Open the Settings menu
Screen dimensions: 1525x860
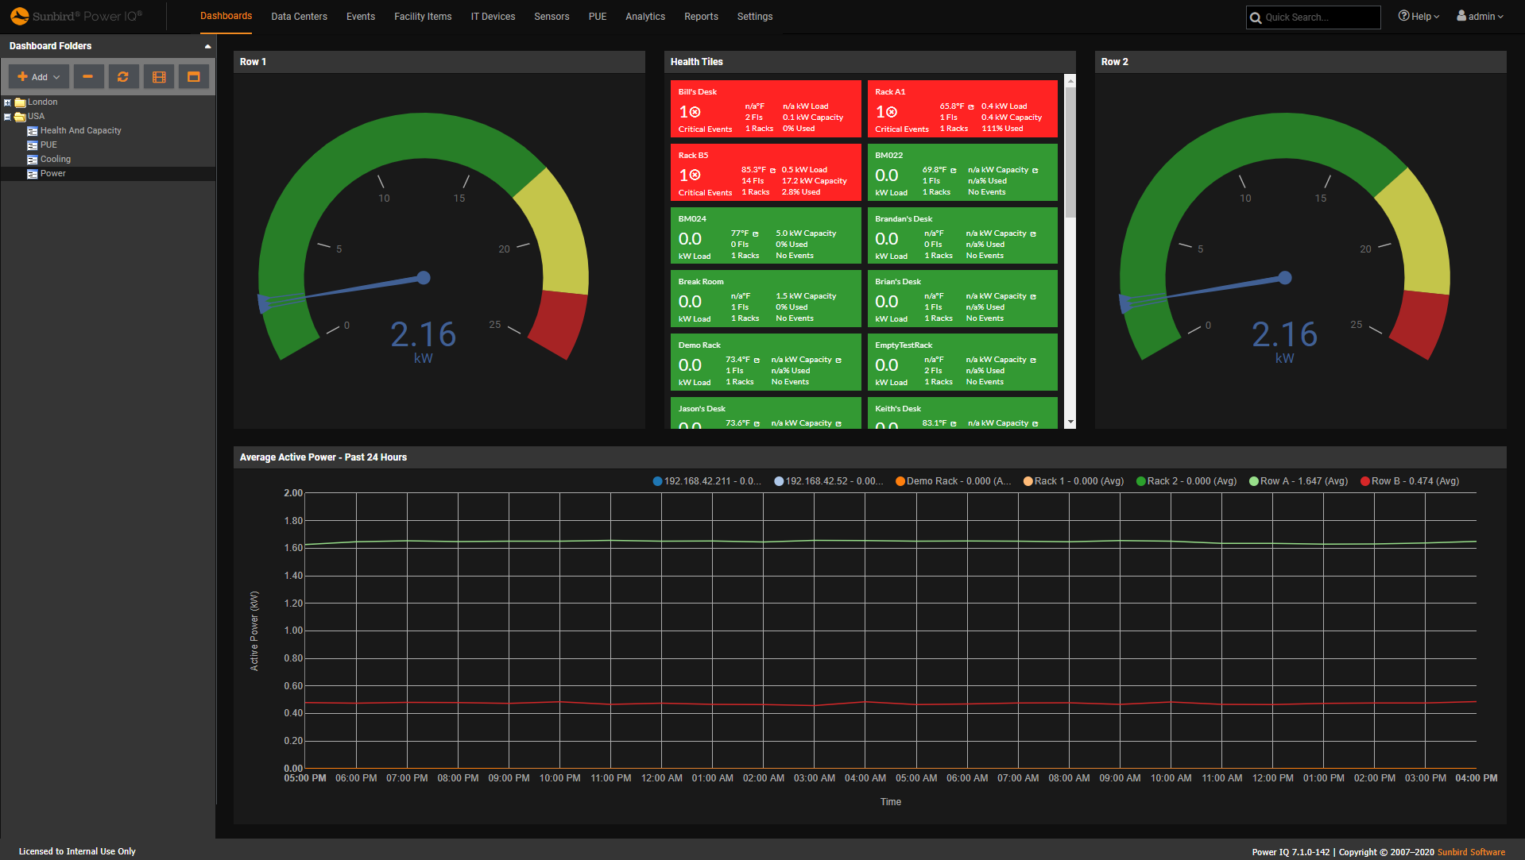coord(753,16)
